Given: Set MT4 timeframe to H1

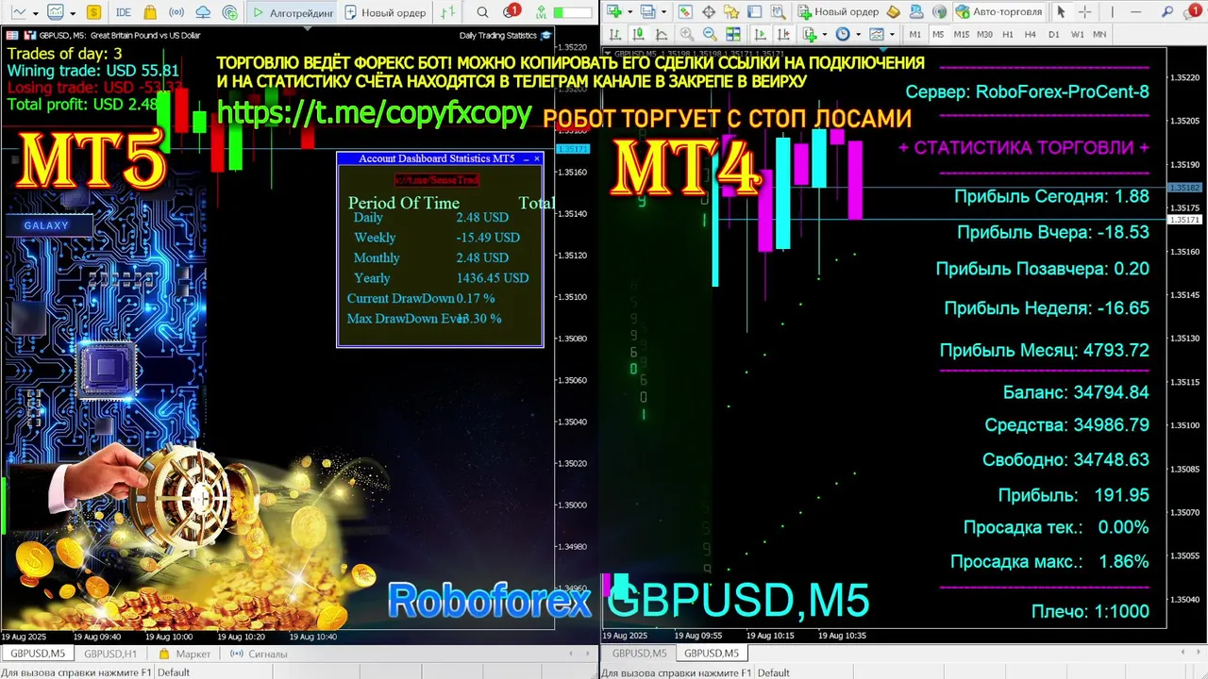Looking at the screenshot, I should 1007,34.
